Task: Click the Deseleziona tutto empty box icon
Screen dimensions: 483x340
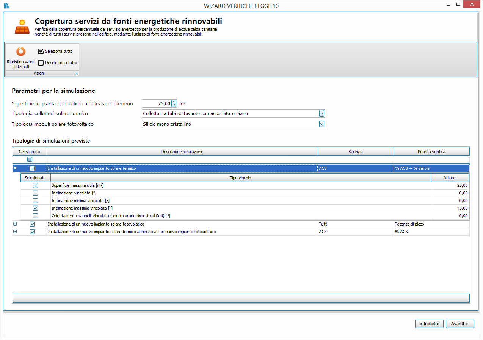Action: 41,63
